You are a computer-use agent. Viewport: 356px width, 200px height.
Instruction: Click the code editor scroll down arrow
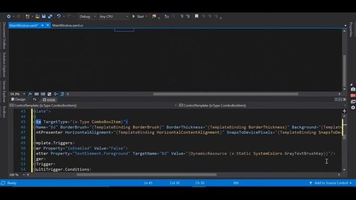pyautogui.click(x=344, y=169)
